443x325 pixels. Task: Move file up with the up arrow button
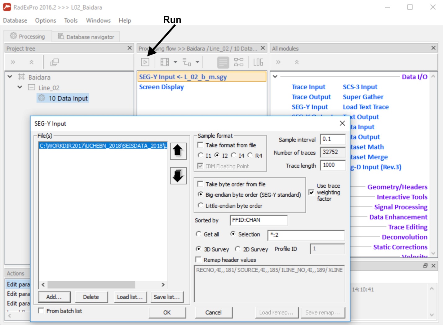pyautogui.click(x=178, y=151)
